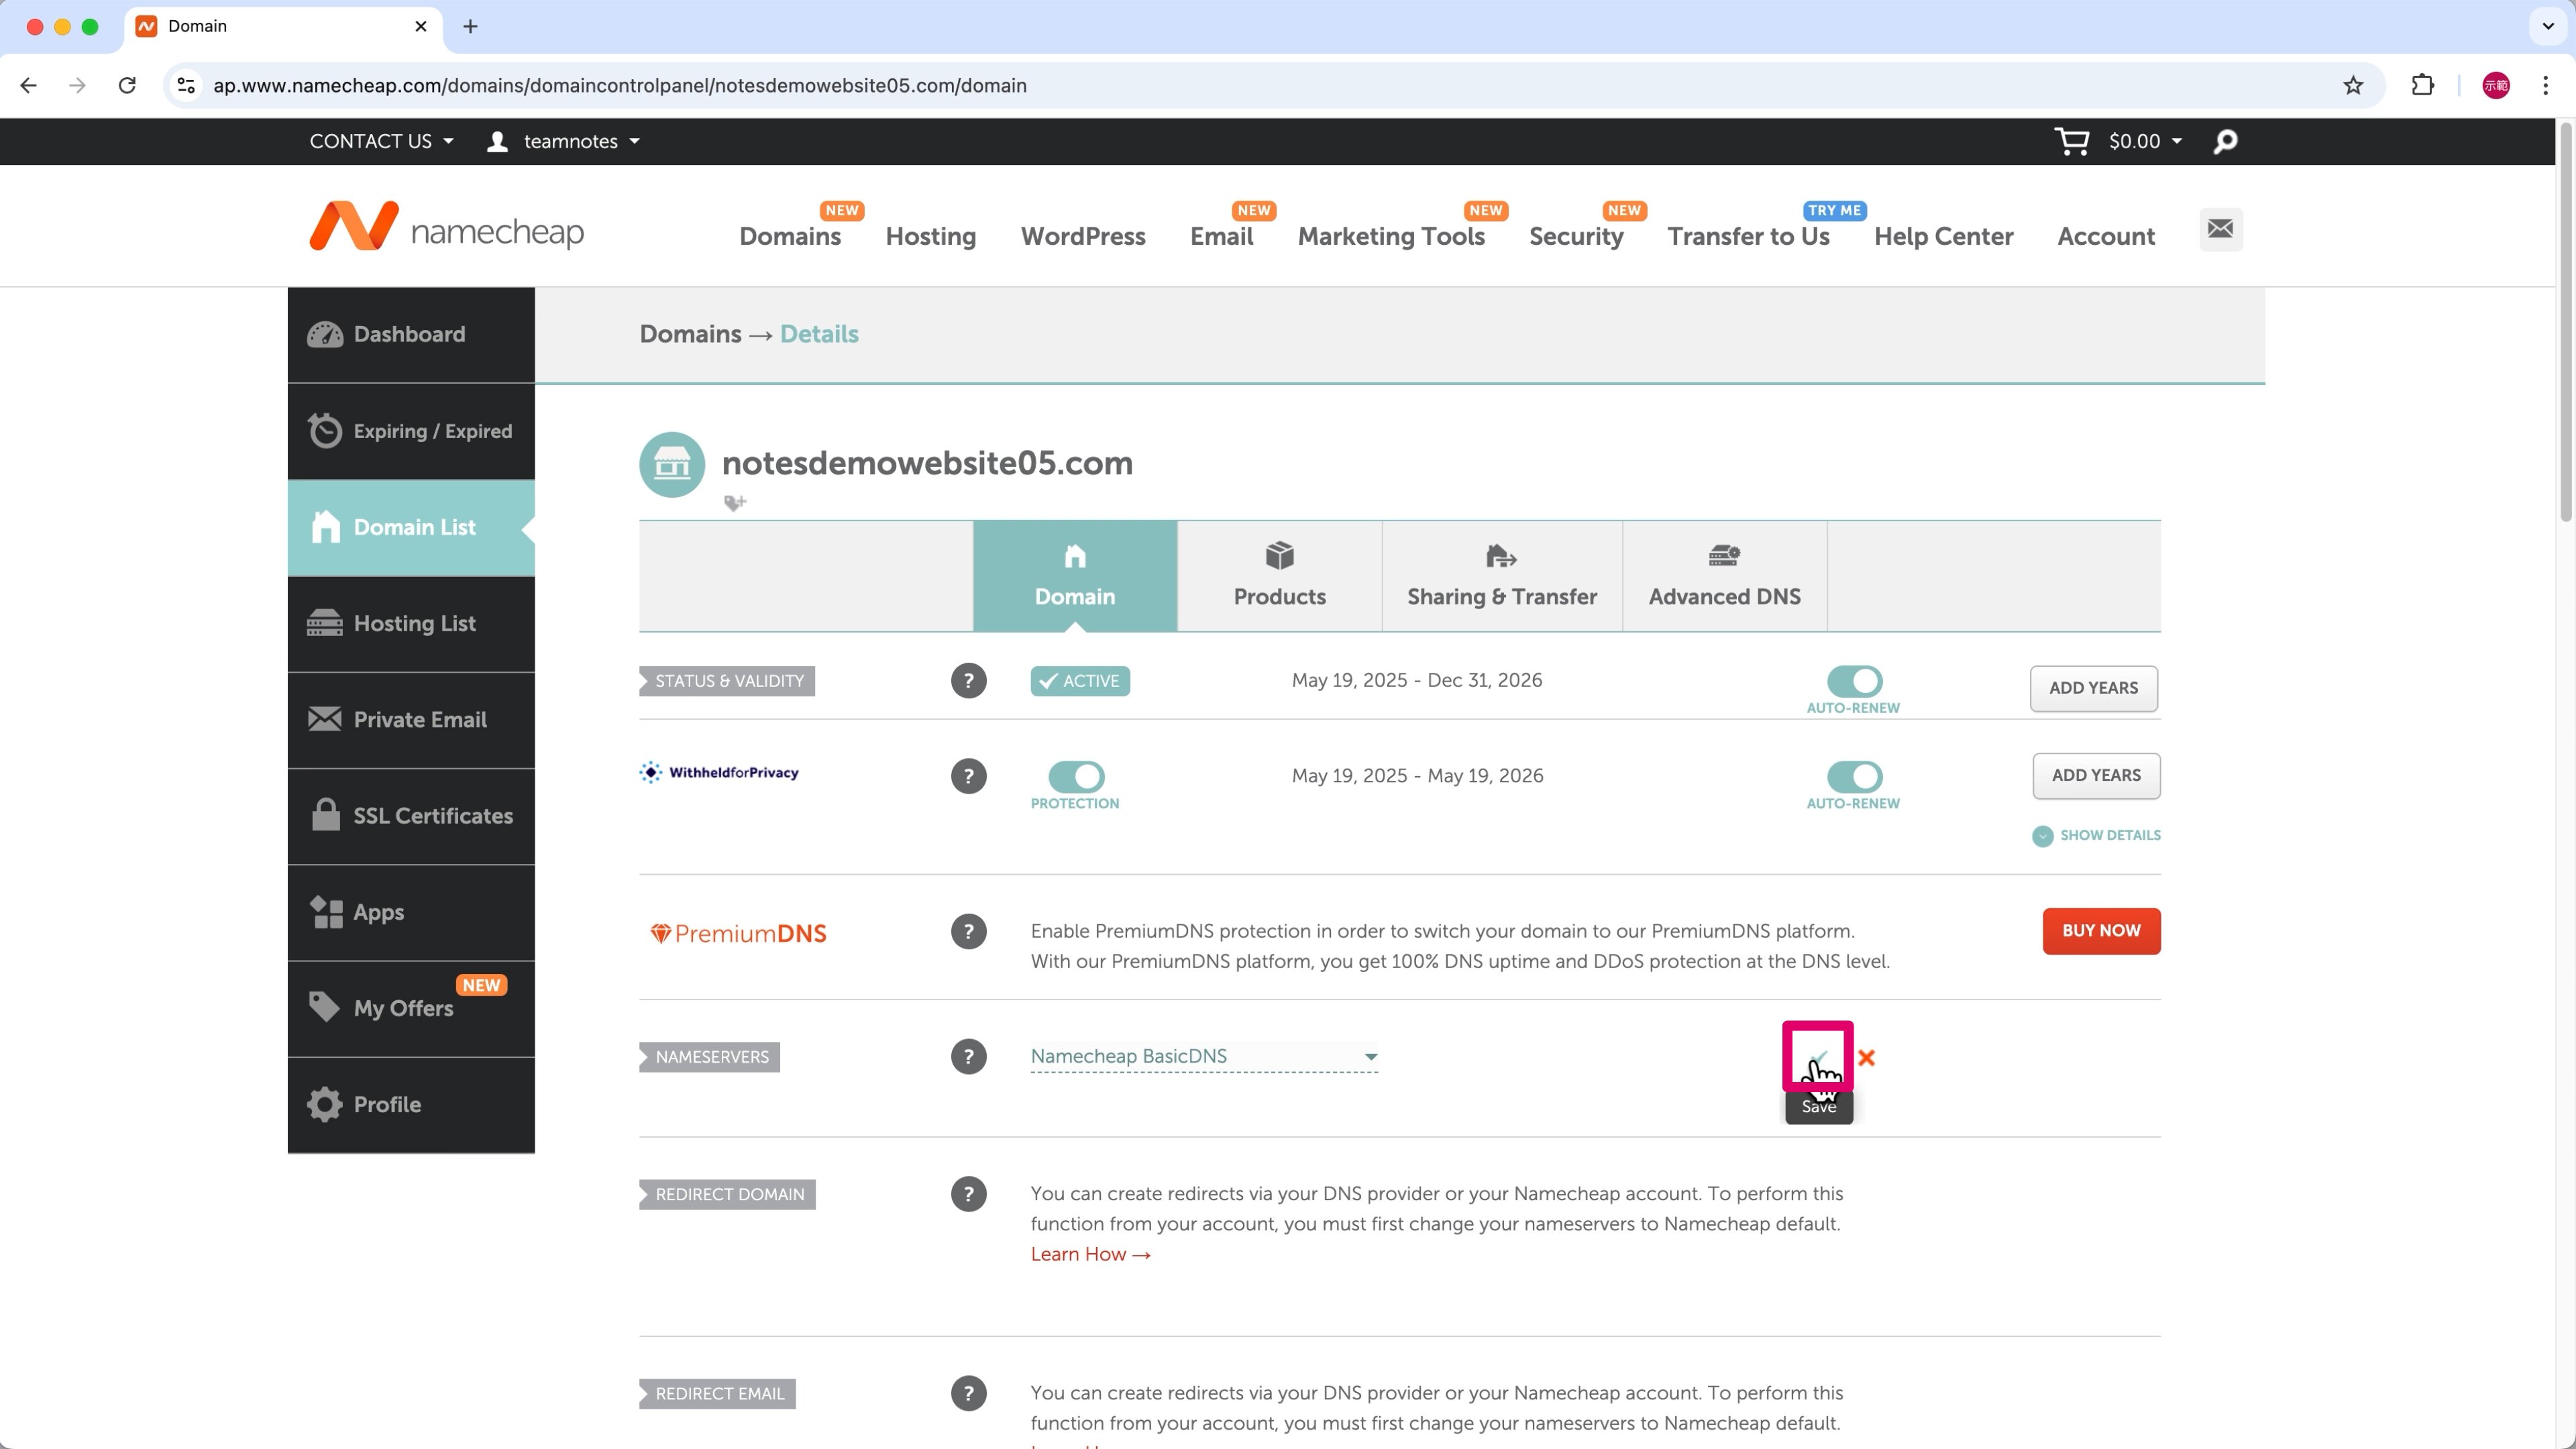Click the help question mark for PremiumDNS
Image resolution: width=2576 pixels, height=1449 pixels.
(x=968, y=932)
